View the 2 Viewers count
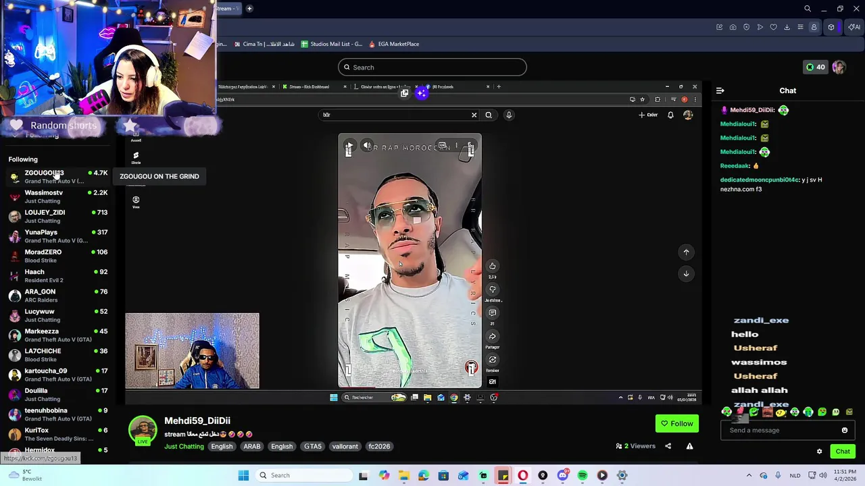 pyautogui.click(x=635, y=446)
